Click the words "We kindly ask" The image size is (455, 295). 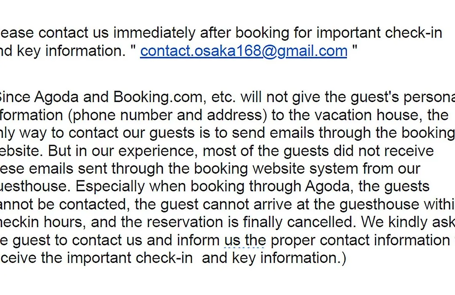tap(408, 222)
